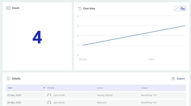Sort by Course column header

click(x=144, y=88)
